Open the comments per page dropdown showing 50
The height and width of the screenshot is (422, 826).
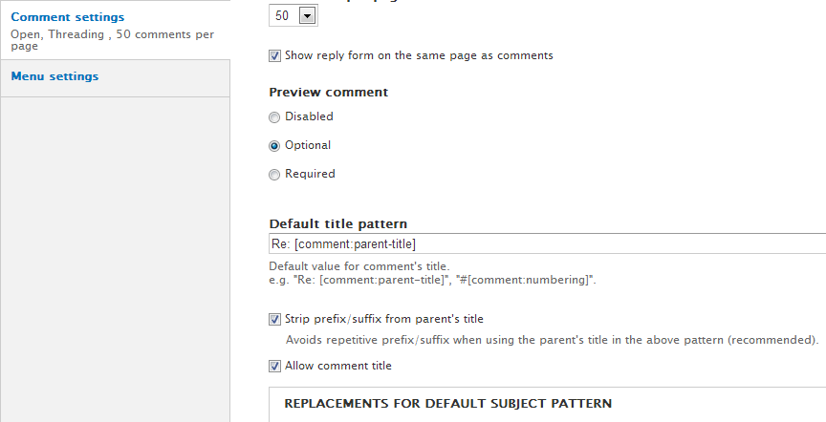pos(293,16)
